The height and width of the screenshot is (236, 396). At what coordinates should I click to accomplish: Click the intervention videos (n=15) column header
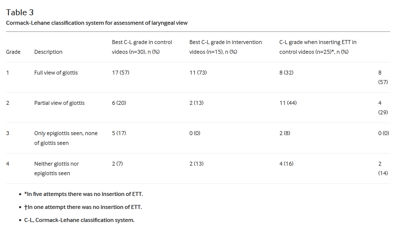[225, 47]
